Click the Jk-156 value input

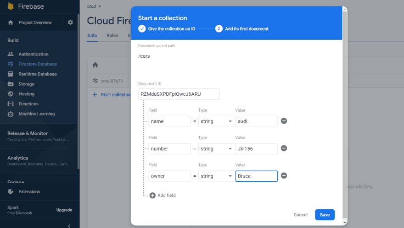point(256,149)
